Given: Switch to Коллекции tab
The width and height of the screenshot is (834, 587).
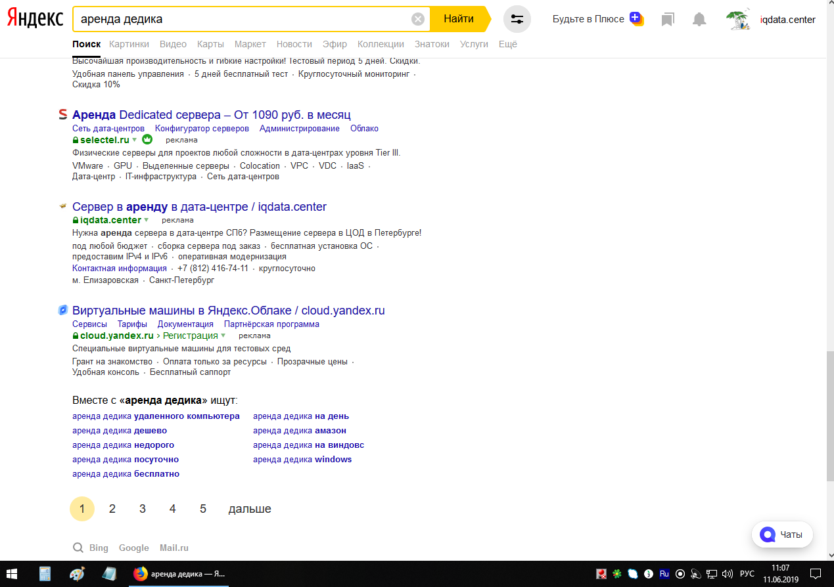Looking at the screenshot, I should [381, 44].
